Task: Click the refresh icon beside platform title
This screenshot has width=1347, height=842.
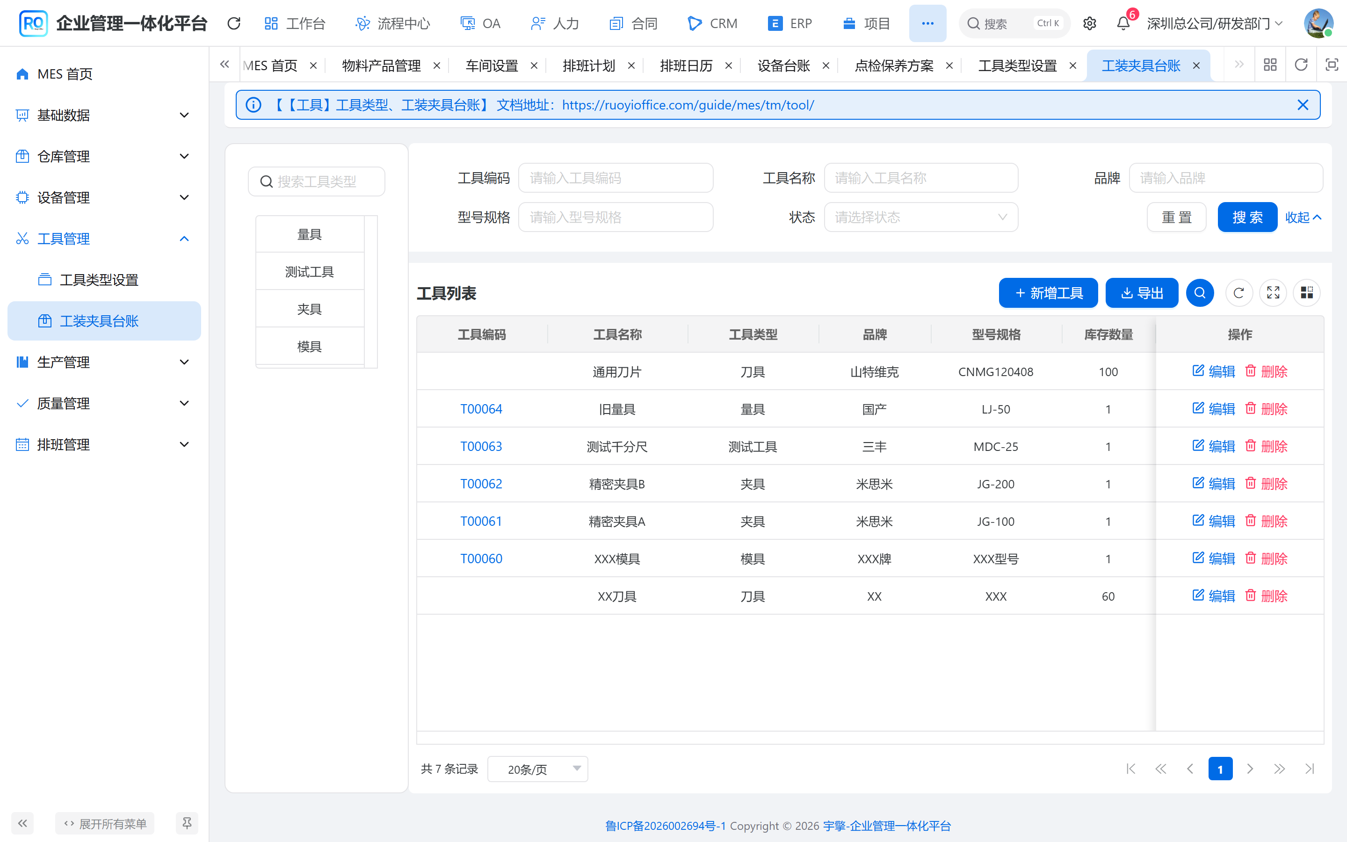Action: 234,23
